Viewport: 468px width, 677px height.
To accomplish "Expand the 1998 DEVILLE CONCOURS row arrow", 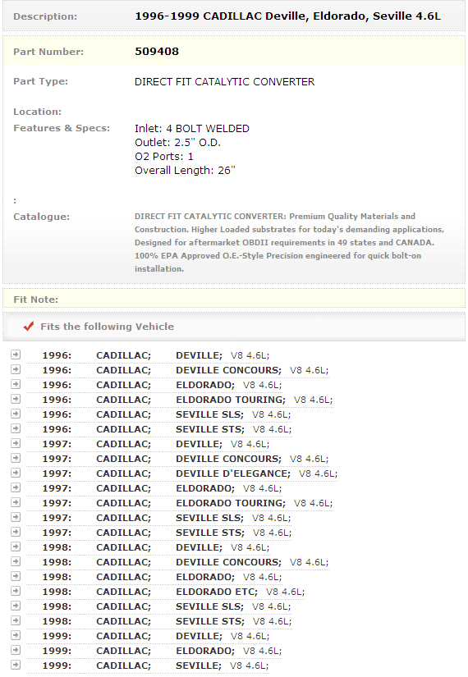I will 16,561.
